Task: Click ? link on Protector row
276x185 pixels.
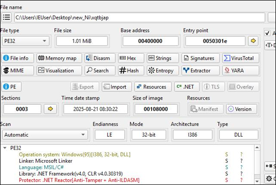Action: tap(241, 180)
